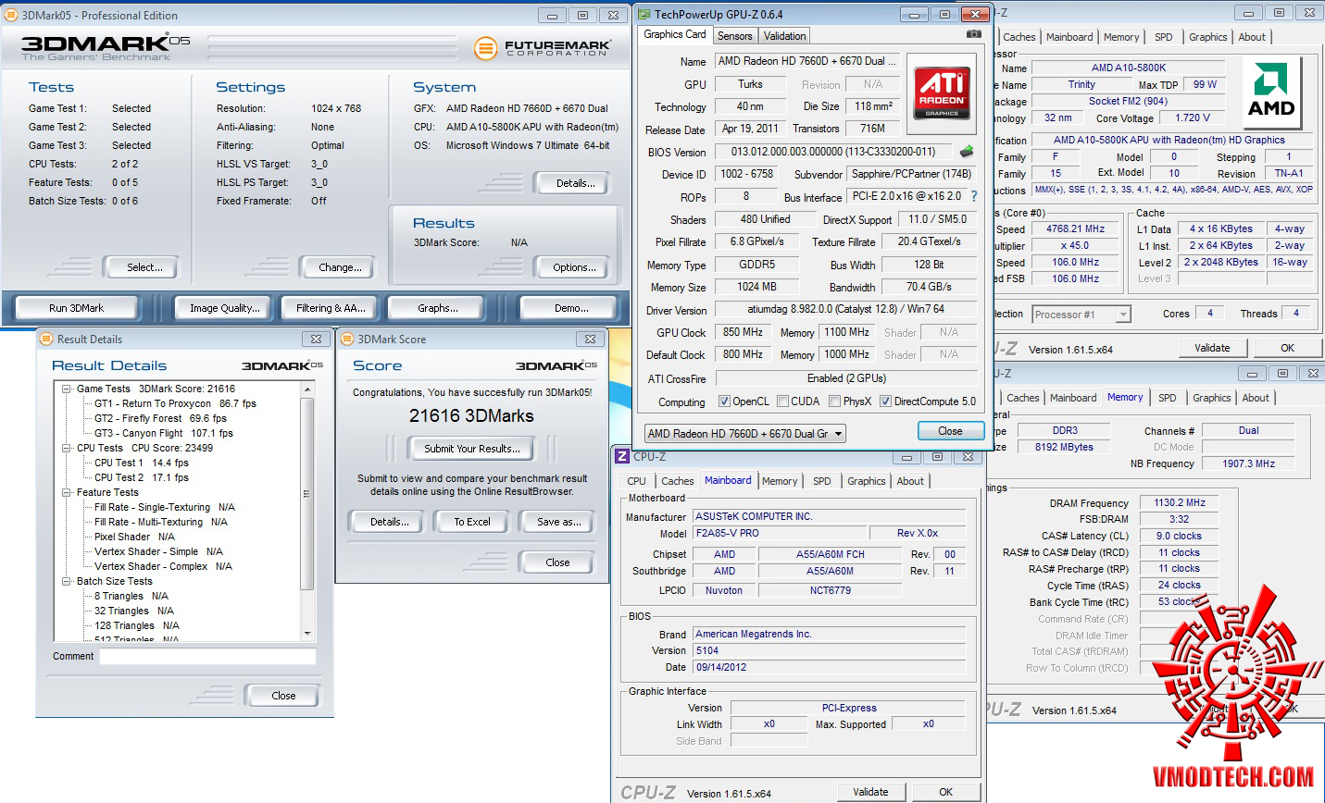The height and width of the screenshot is (803, 1325).
Task: Click the BIOS save chip icon
Action: pyautogui.click(x=967, y=151)
